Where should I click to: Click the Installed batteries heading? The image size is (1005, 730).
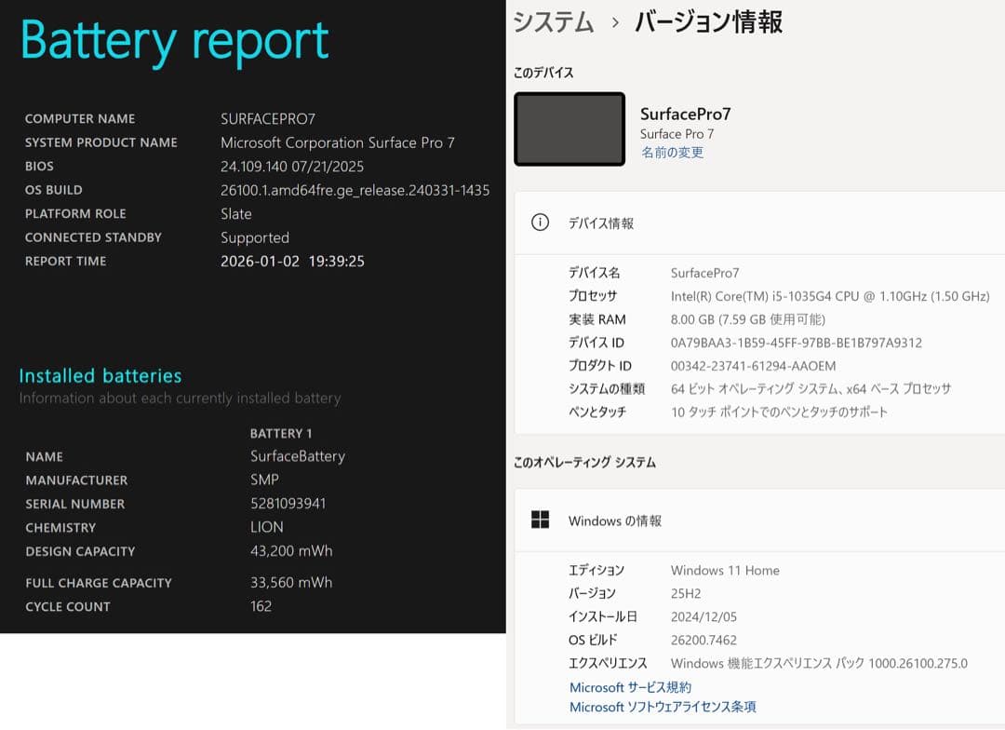pyautogui.click(x=100, y=375)
